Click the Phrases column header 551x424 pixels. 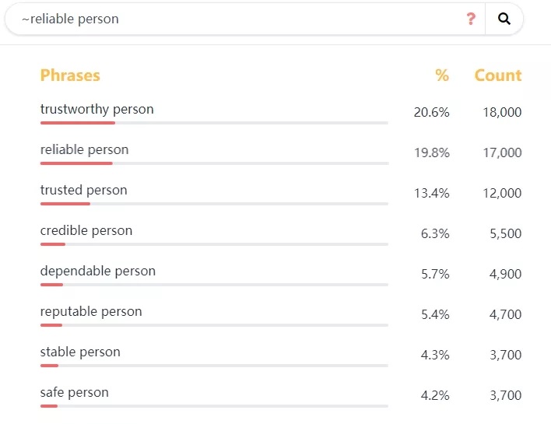pyautogui.click(x=70, y=75)
